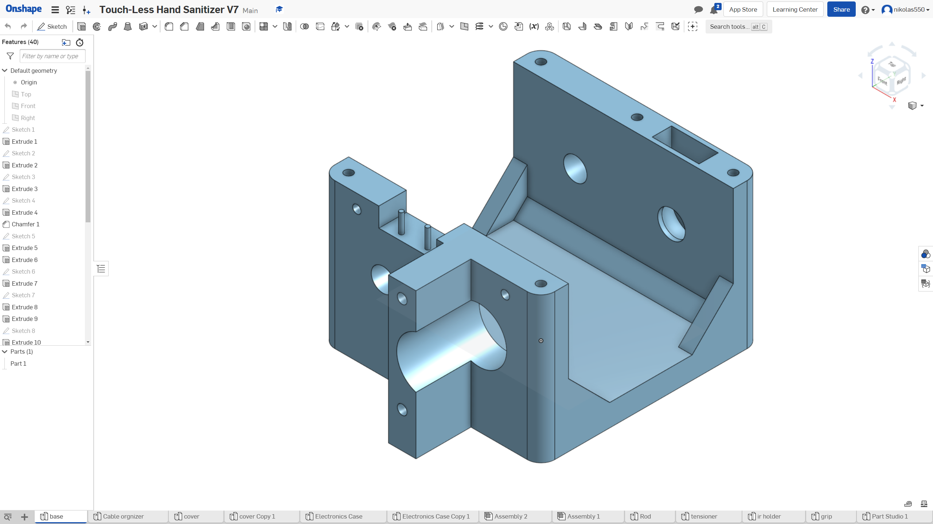Select the Extrude tool
The height and width of the screenshot is (524, 933).
point(81,26)
